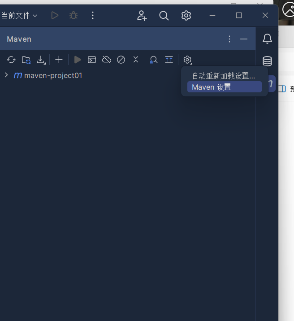294x321 pixels.
Task: Toggle skip tests mode icon
Action: (x=121, y=60)
